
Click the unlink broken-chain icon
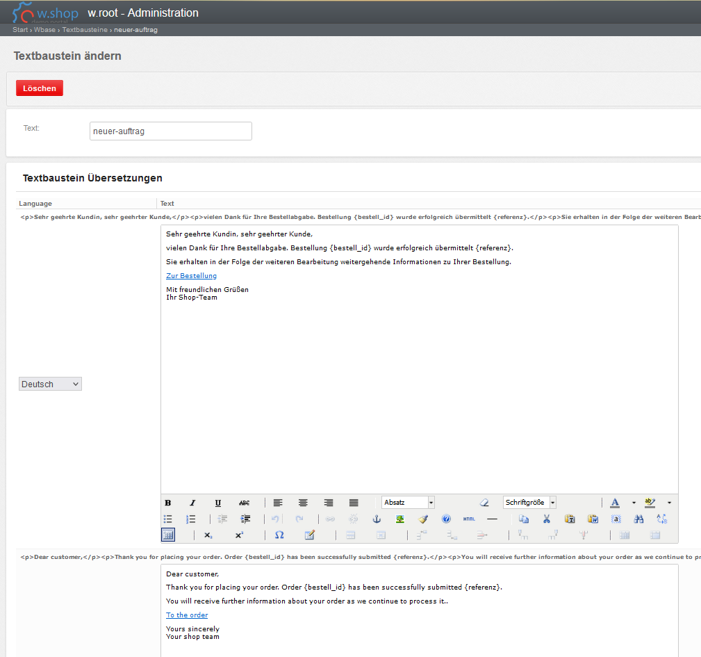pyautogui.click(x=353, y=519)
